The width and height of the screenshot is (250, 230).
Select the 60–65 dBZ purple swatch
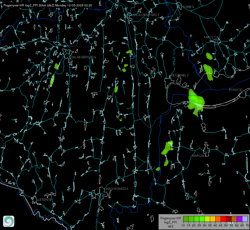[240, 219]
